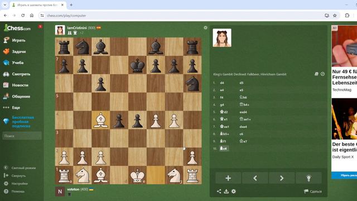357x201 pixels.
Task: Select the black rook on h8
Action: click(192, 47)
